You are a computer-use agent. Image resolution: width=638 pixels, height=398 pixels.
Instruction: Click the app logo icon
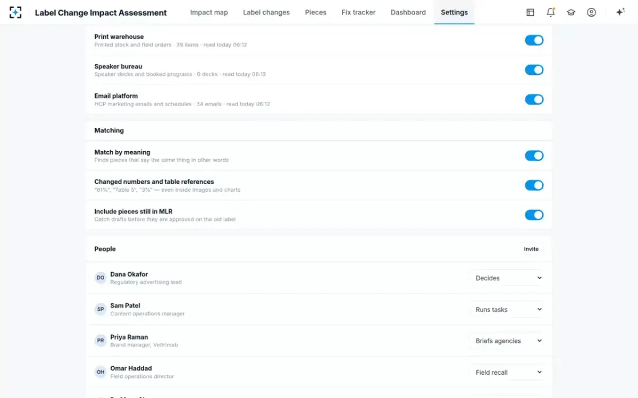15,12
